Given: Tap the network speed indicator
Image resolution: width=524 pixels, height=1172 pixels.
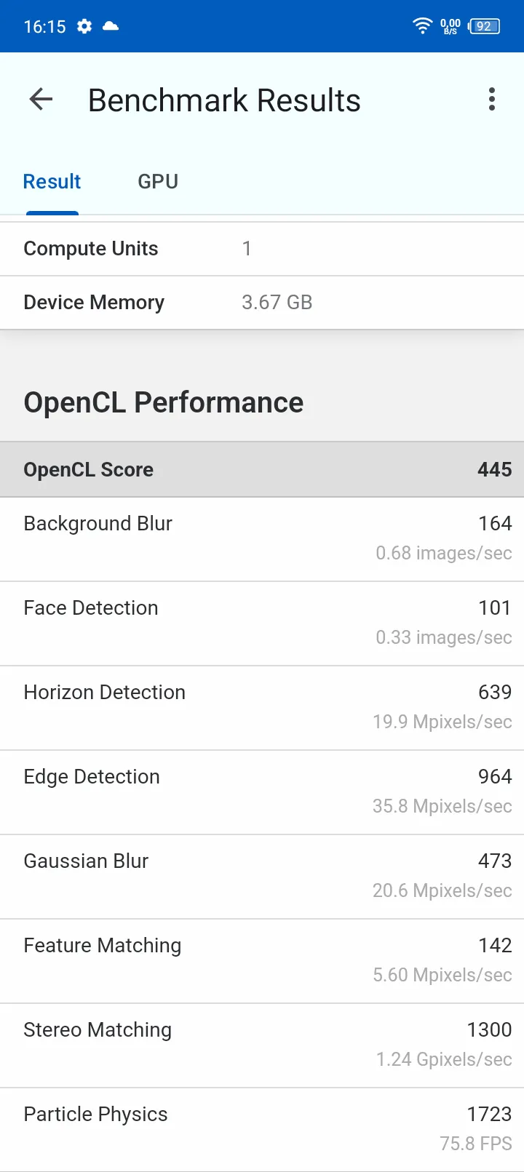Looking at the screenshot, I should tap(450, 26).
